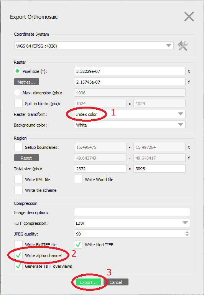Uncheck the Write alpha channel option

tap(18, 255)
